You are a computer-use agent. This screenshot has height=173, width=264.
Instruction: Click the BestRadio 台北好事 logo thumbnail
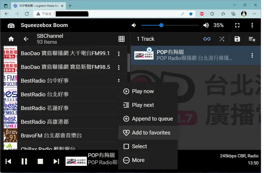(x=10, y=94)
